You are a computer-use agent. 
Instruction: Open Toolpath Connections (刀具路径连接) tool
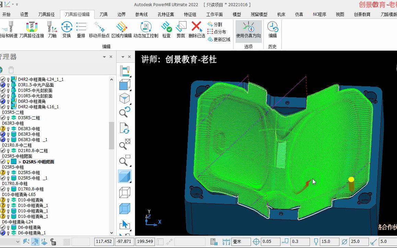pyautogui.click(x=32, y=29)
